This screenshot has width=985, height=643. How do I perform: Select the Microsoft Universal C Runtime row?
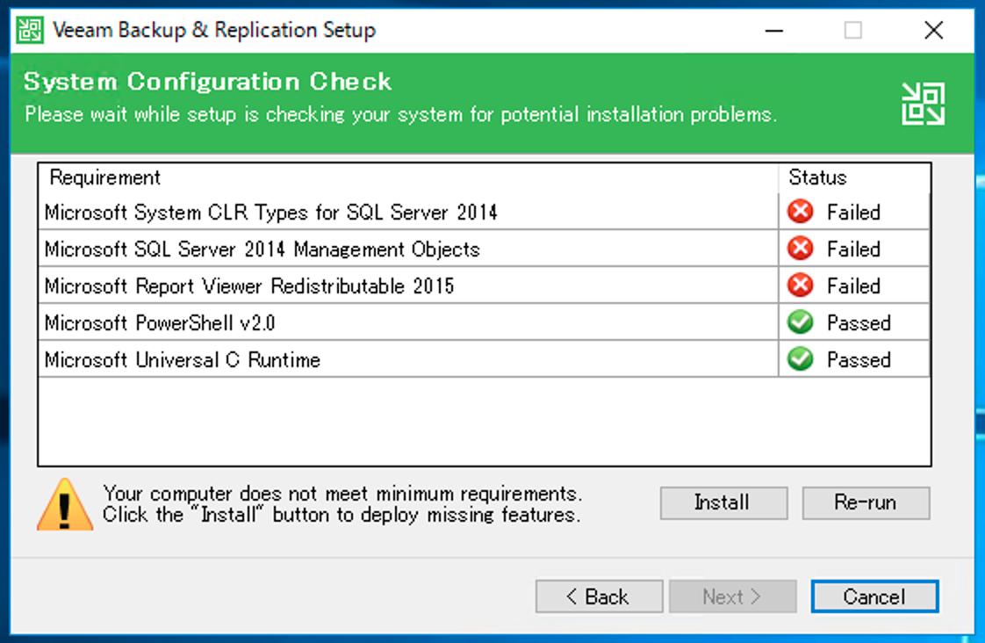(484, 359)
